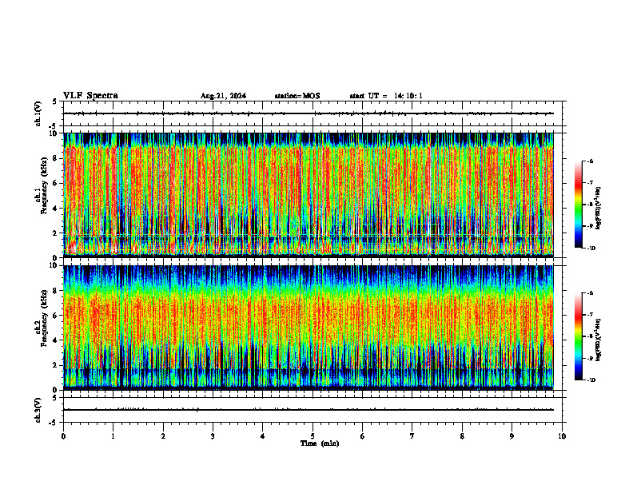Click the '-6' label on ch.1 colorbar
This screenshot has width=633, height=489.
tap(590, 161)
